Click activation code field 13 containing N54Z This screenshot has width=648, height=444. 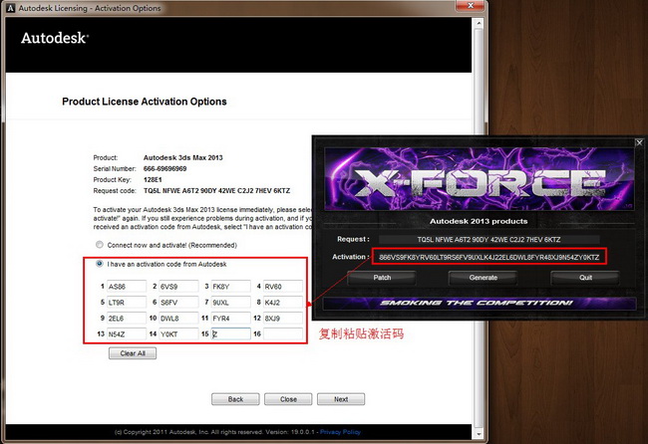[127, 333]
